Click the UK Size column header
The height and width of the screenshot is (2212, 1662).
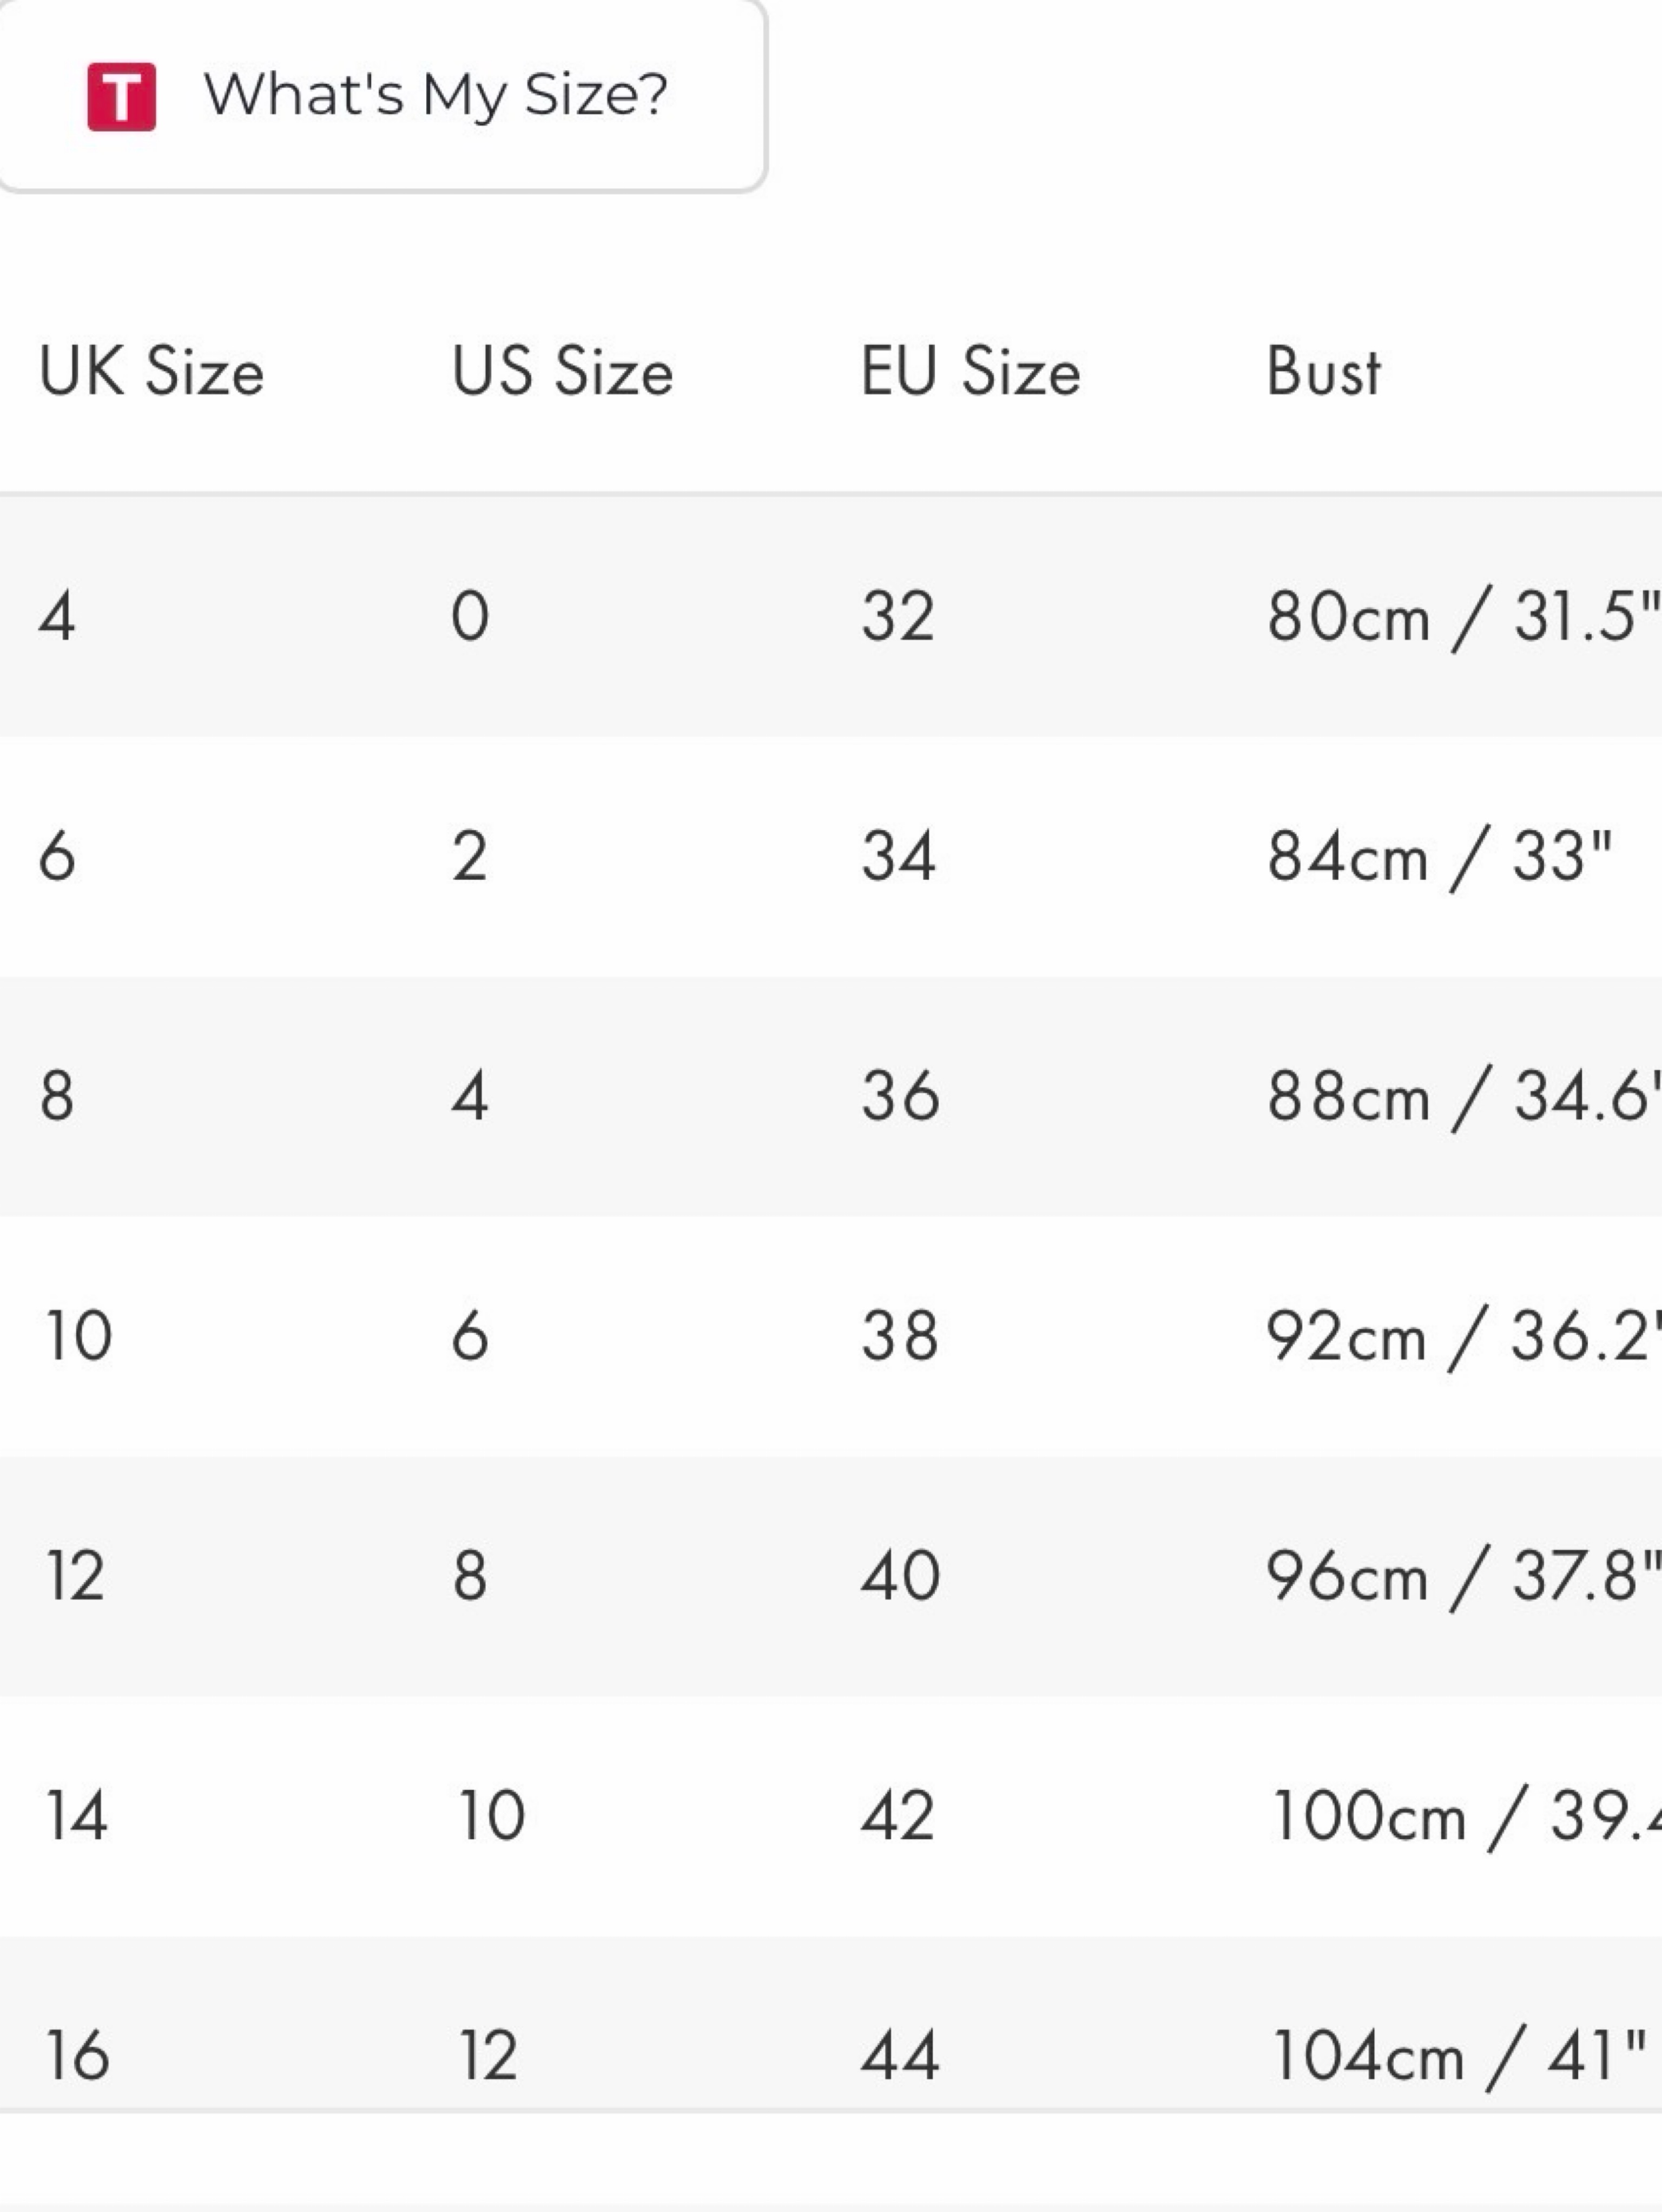tap(152, 371)
